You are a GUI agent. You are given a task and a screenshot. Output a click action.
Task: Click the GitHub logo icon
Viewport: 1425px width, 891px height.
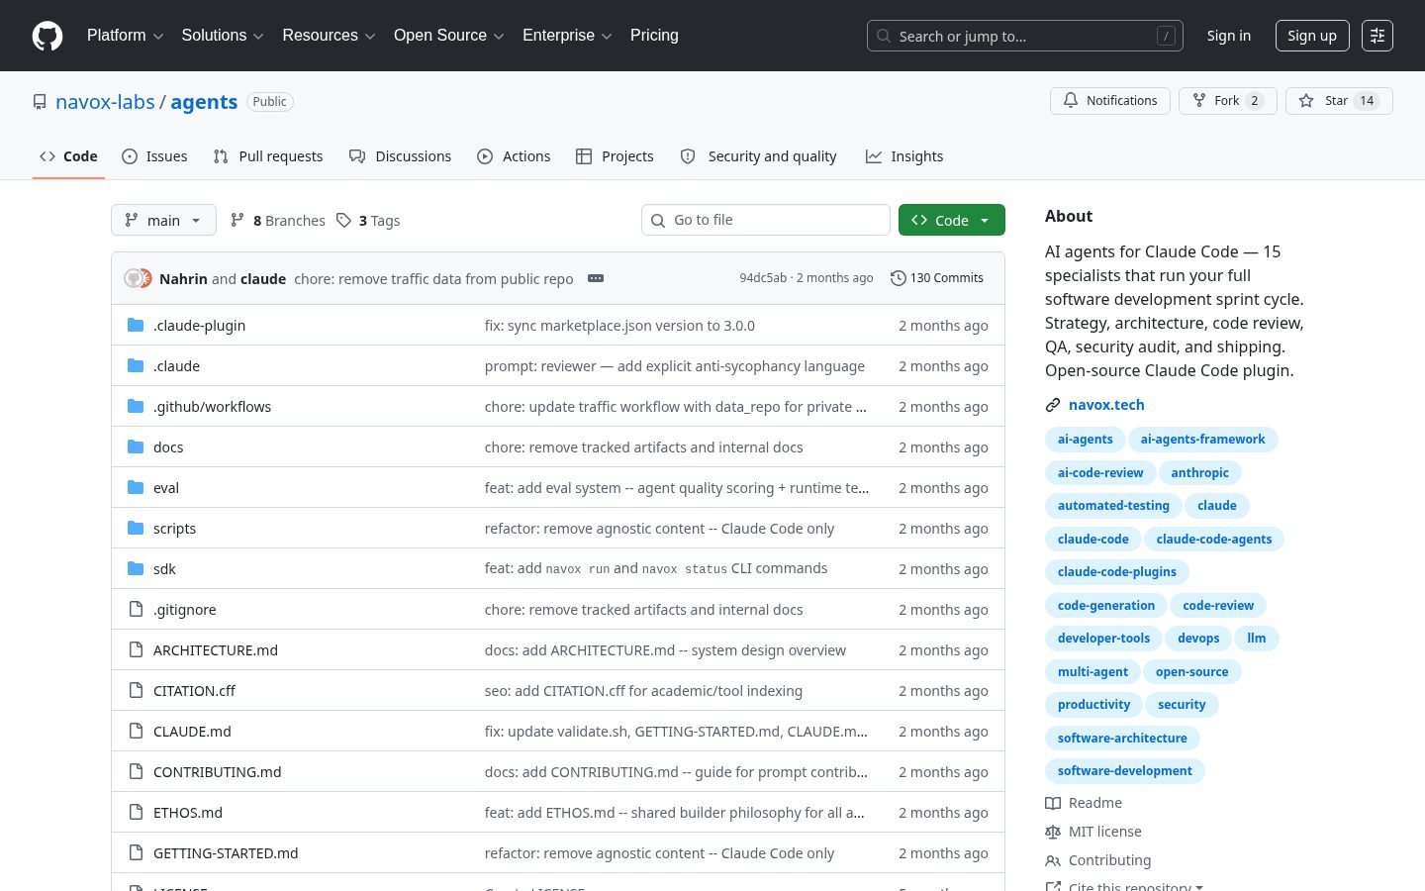click(47, 36)
